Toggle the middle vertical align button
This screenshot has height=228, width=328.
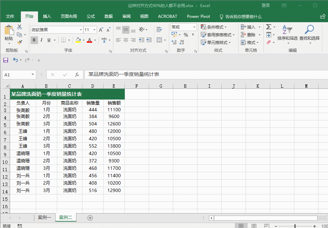click(126, 30)
